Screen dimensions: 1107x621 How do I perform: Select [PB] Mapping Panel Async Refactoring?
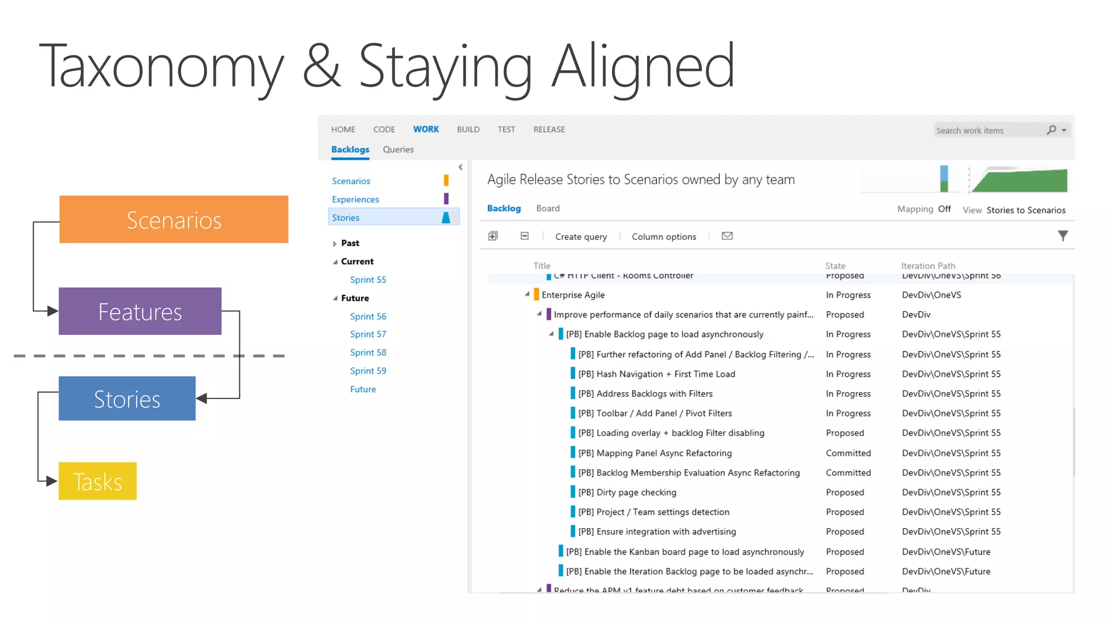[655, 453]
